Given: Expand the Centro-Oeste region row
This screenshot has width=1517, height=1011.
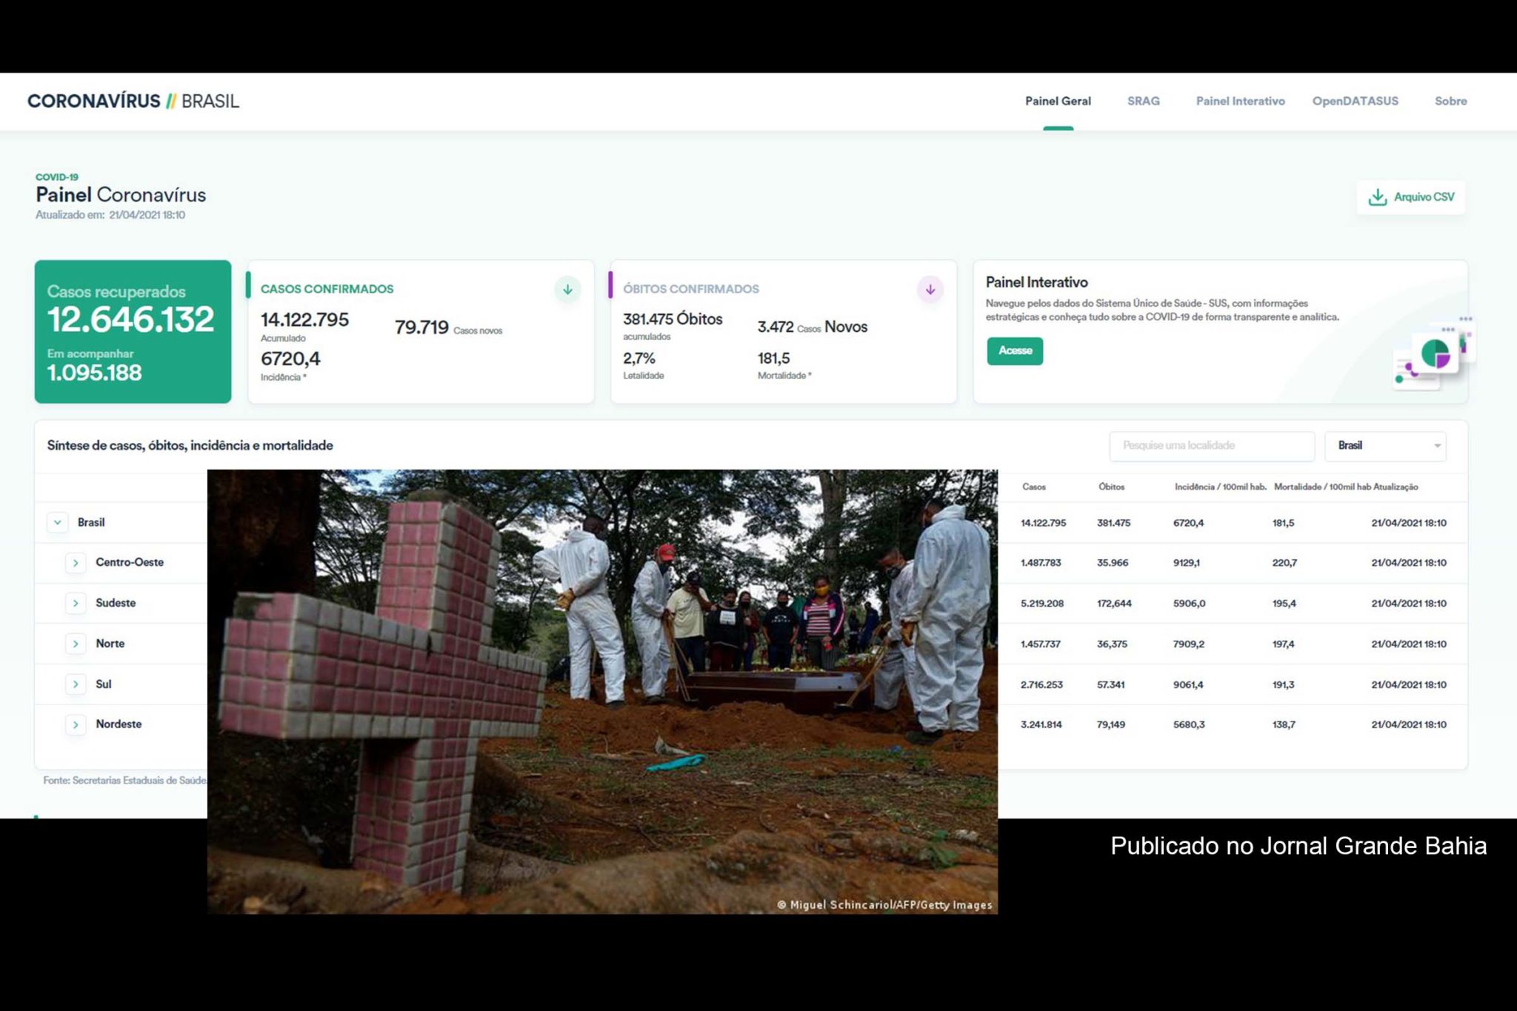Looking at the screenshot, I should 76,563.
